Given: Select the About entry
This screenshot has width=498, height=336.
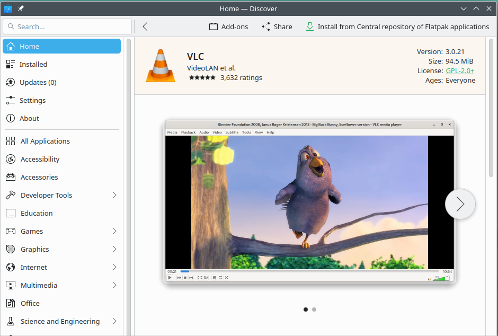Looking at the screenshot, I should [x=61, y=118].
